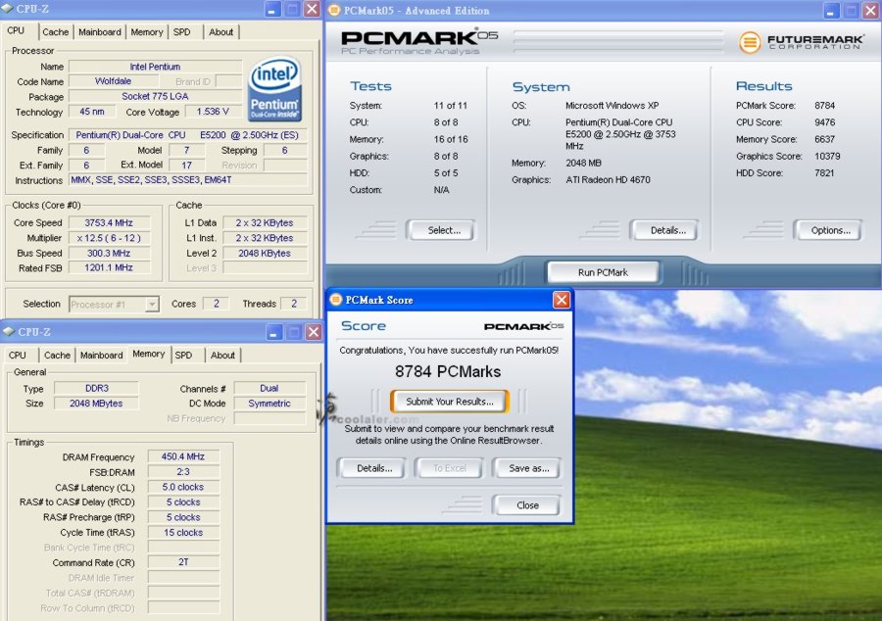Click the Cycle Time (tRAS) value '15 clocks'
Viewport: 882px width, 621px height.
click(x=183, y=532)
